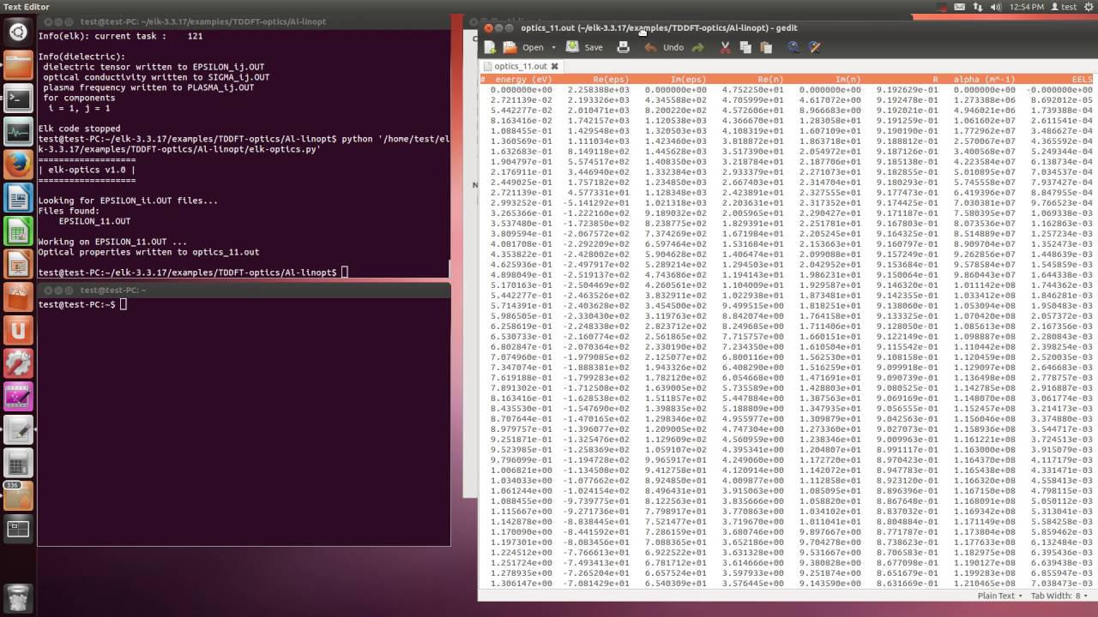The height and width of the screenshot is (617, 1098).
Task: Click the Paste clipboard icon
Action: 766,47
